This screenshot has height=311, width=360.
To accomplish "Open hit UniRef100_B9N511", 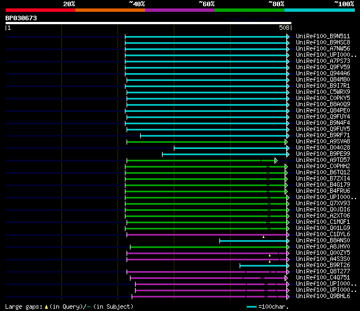I will coord(323,36).
